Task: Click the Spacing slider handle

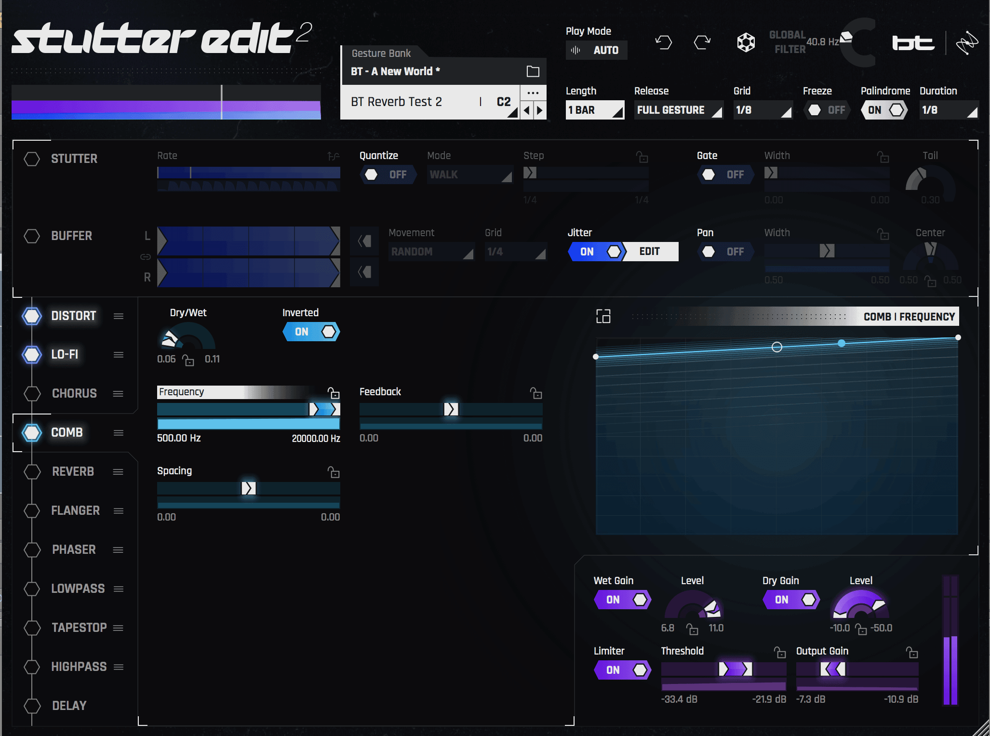Action: pyautogui.click(x=249, y=489)
